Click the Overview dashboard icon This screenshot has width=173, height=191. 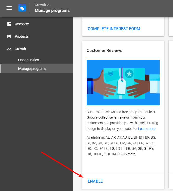pos(9,24)
